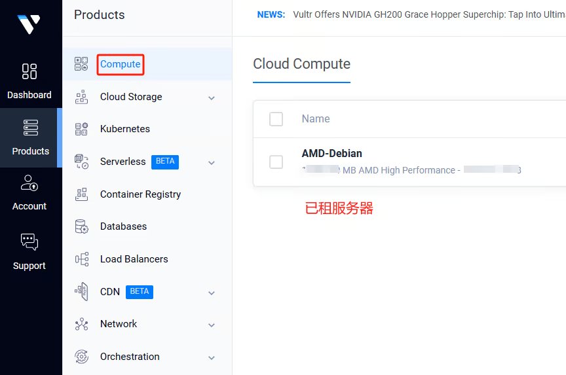Click the Support label in sidebar
The height and width of the screenshot is (375, 566).
[29, 266]
